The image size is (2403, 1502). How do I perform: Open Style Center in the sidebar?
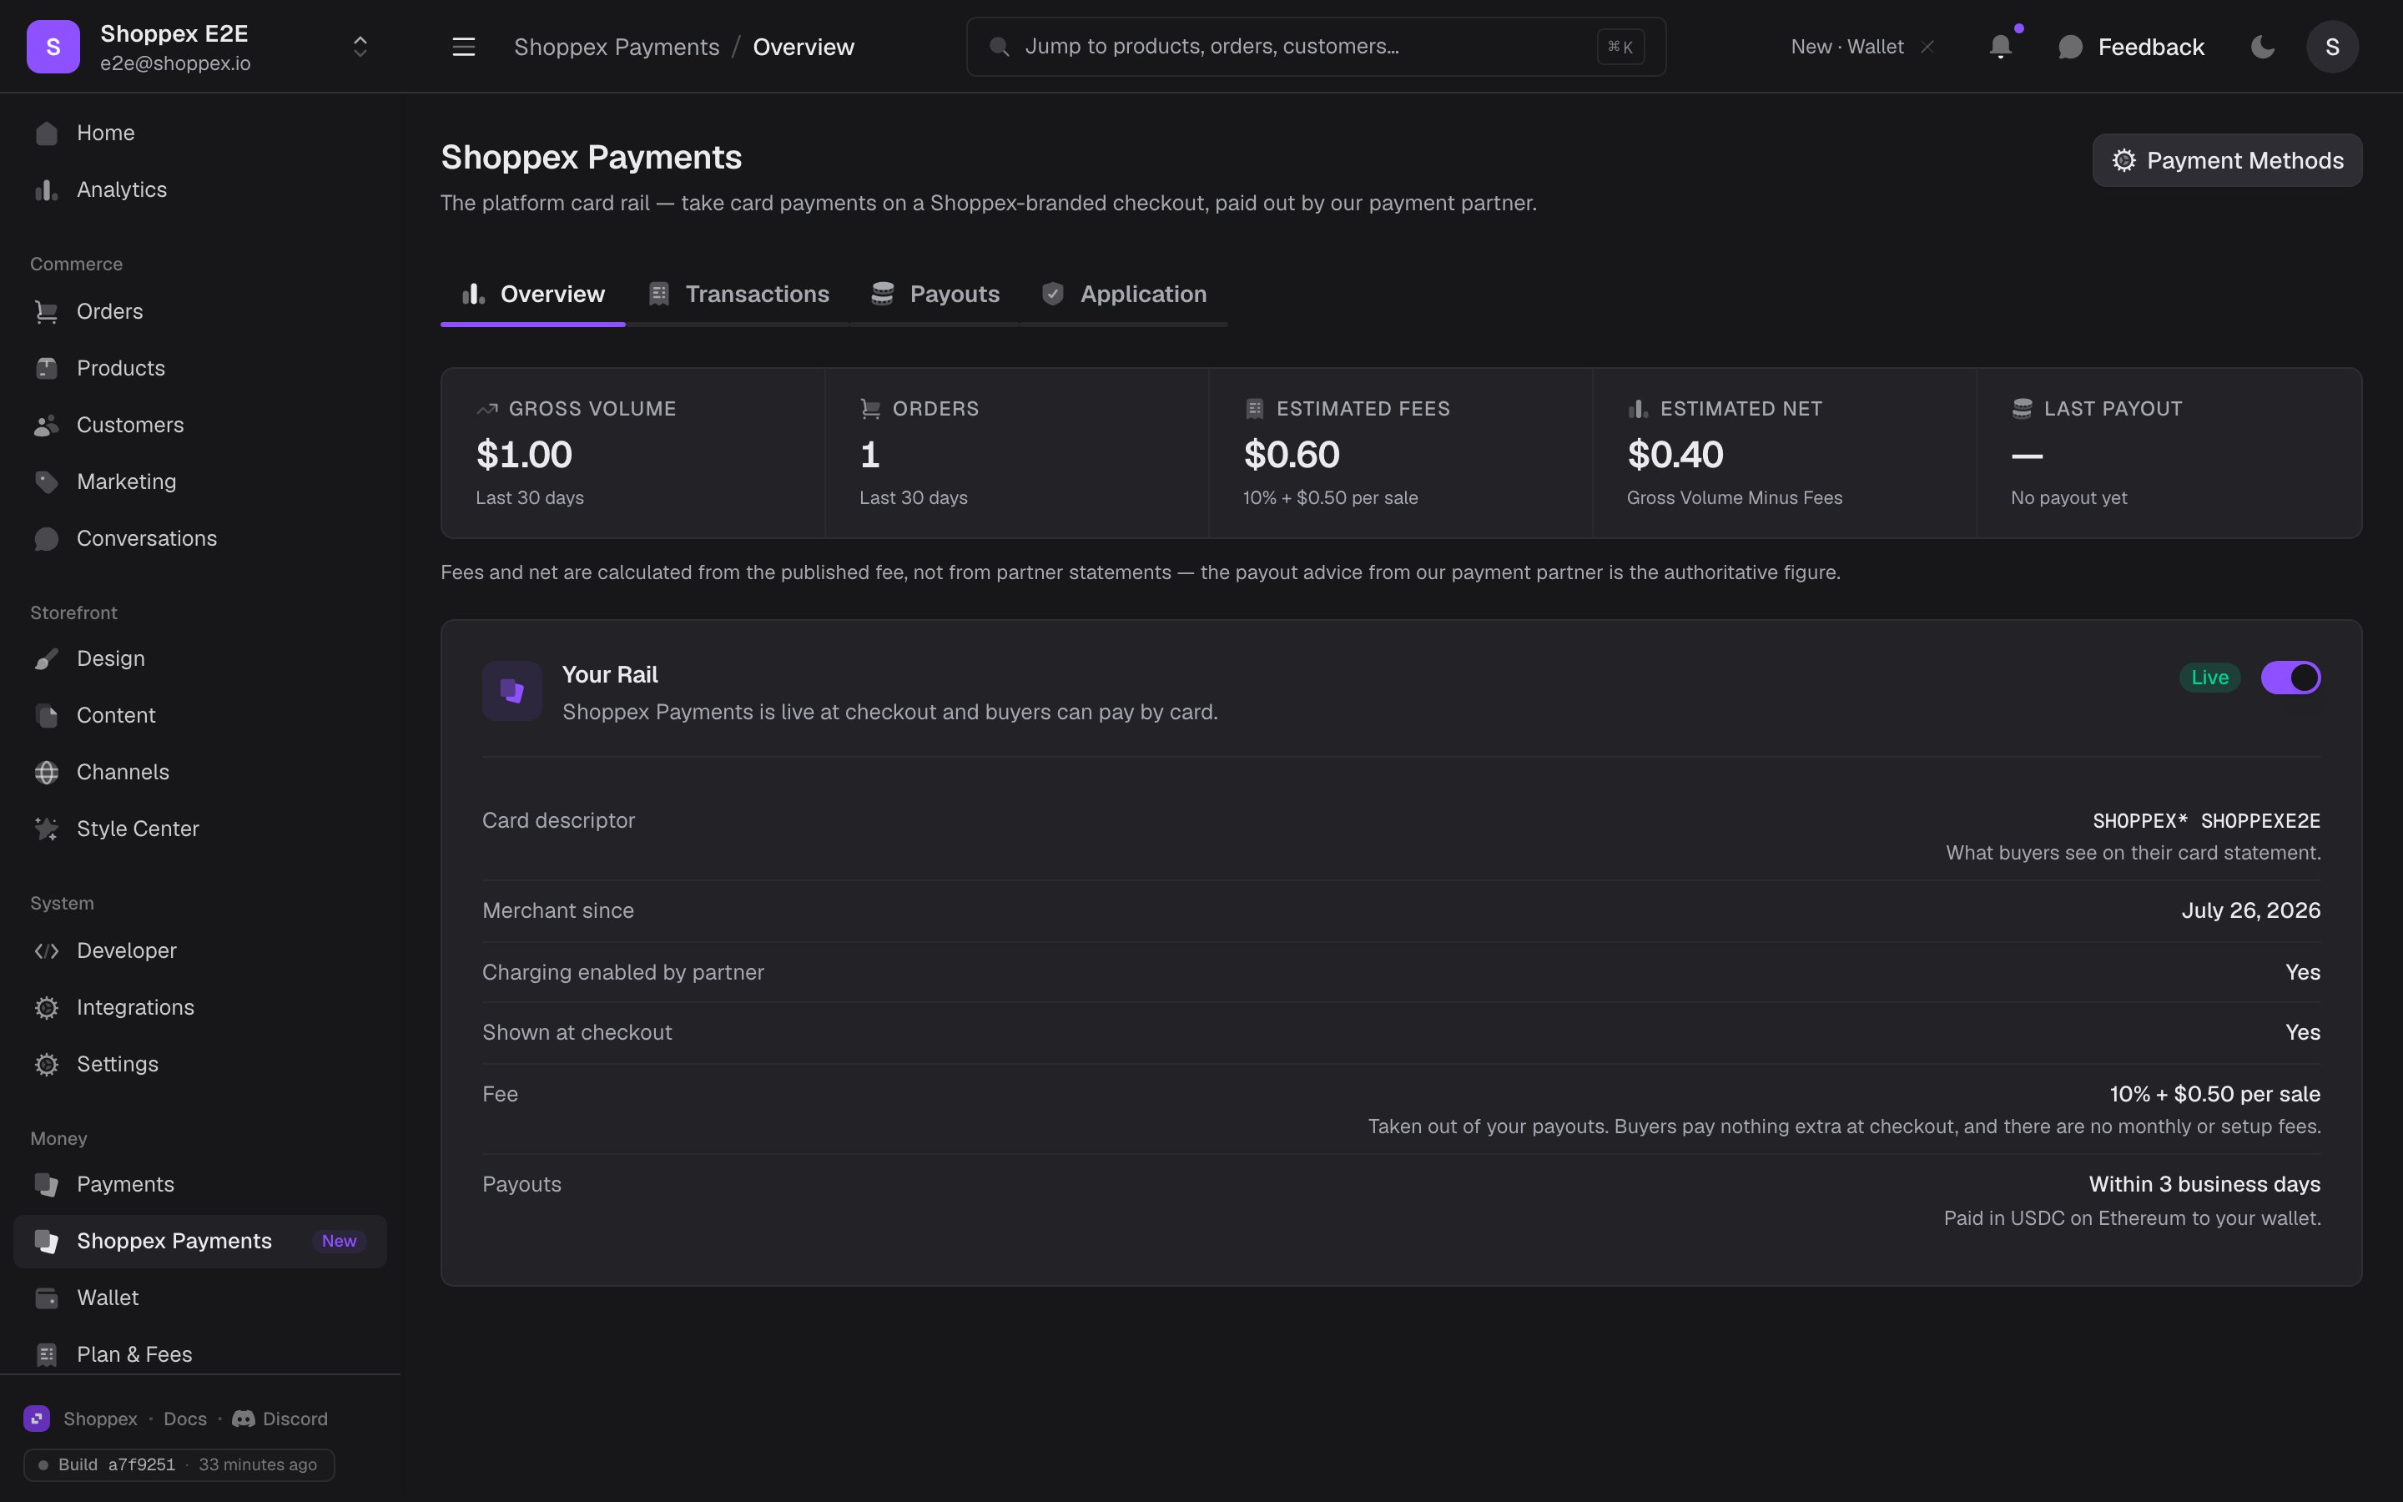(199, 829)
